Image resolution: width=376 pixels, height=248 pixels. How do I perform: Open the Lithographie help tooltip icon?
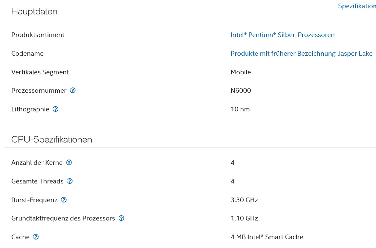coord(56,109)
